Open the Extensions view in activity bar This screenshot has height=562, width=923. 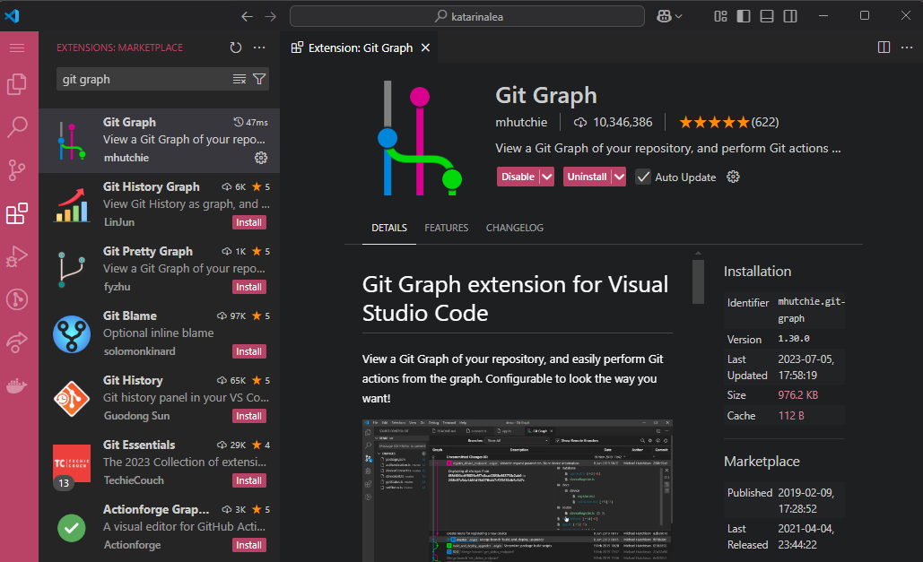(x=17, y=213)
